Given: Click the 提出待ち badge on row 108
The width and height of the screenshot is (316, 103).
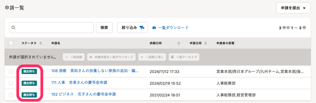Looking at the screenshot, I should 29,71.
